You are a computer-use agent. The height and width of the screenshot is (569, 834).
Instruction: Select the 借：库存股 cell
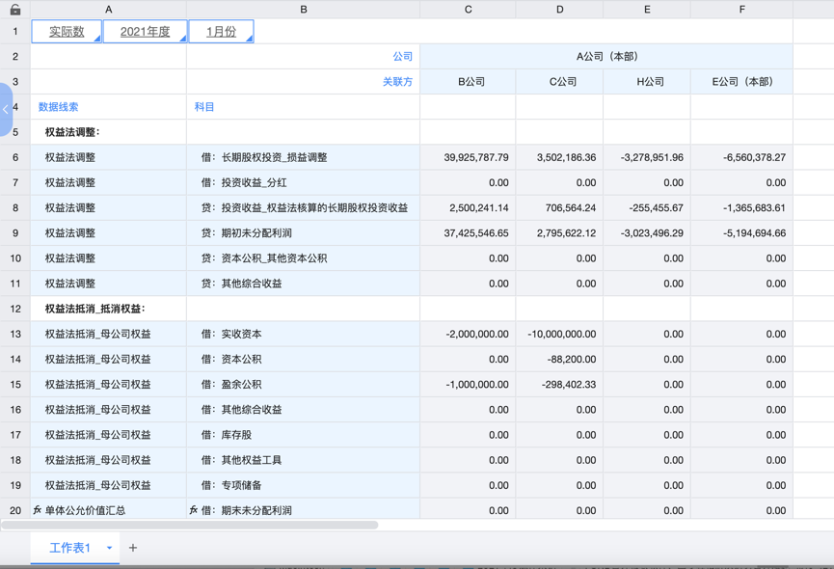pyautogui.click(x=303, y=435)
